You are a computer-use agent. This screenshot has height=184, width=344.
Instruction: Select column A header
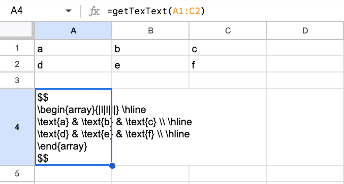73,30
